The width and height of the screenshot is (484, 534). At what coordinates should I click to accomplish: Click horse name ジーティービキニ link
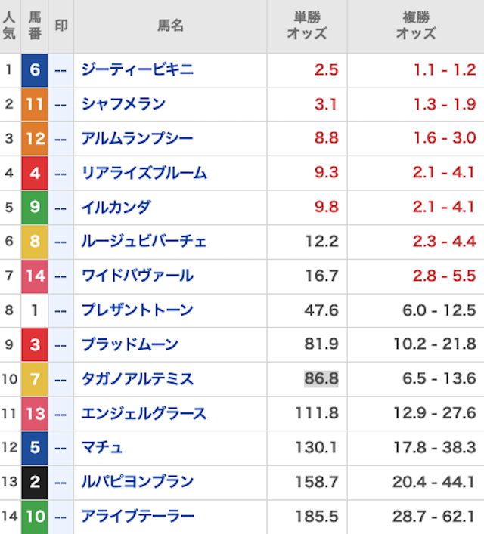click(x=137, y=70)
